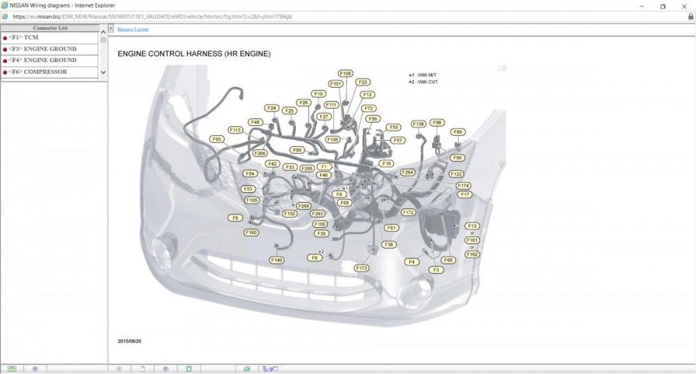Click the F122 connector label on diagram
Screen dimensions: 696x374
pos(457,174)
